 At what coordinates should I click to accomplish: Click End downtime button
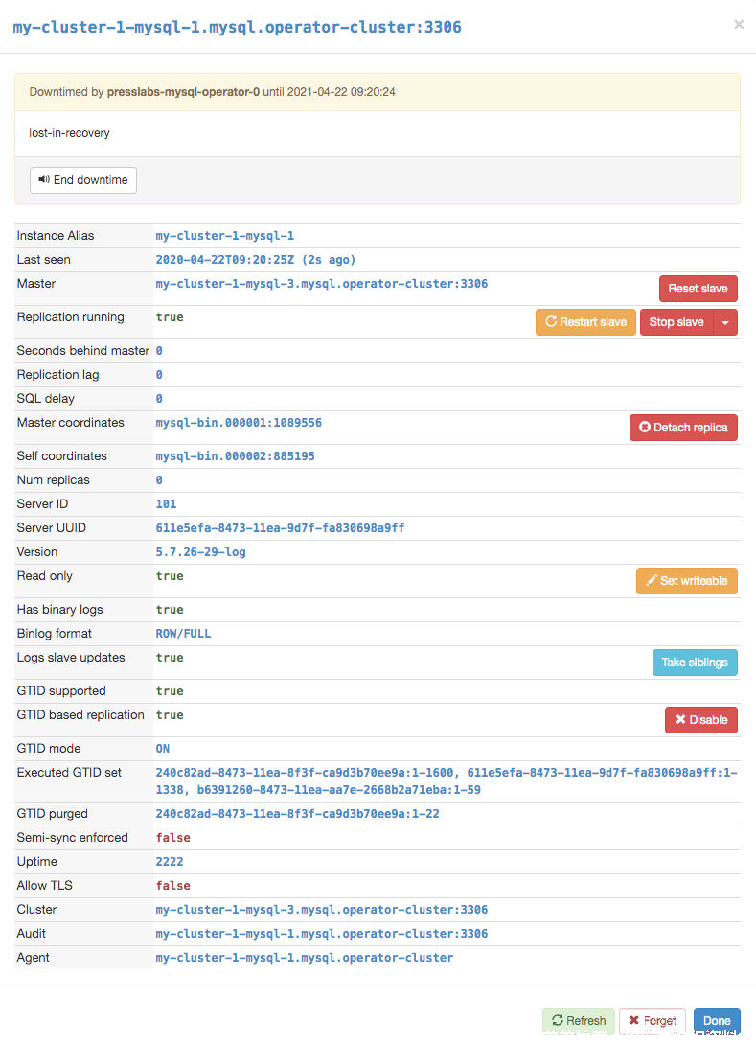click(83, 180)
